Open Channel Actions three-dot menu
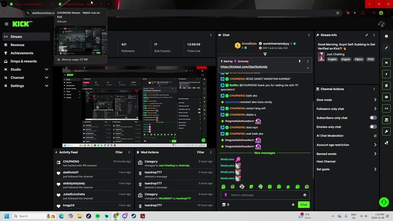The image size is (393, 221). (x=374, y=89)
